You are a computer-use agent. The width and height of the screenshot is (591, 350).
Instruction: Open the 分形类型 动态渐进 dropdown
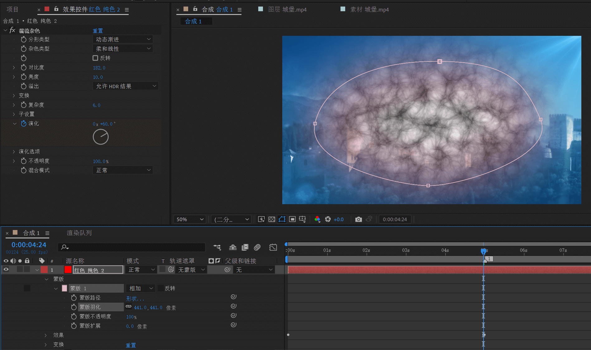(123, 39)
